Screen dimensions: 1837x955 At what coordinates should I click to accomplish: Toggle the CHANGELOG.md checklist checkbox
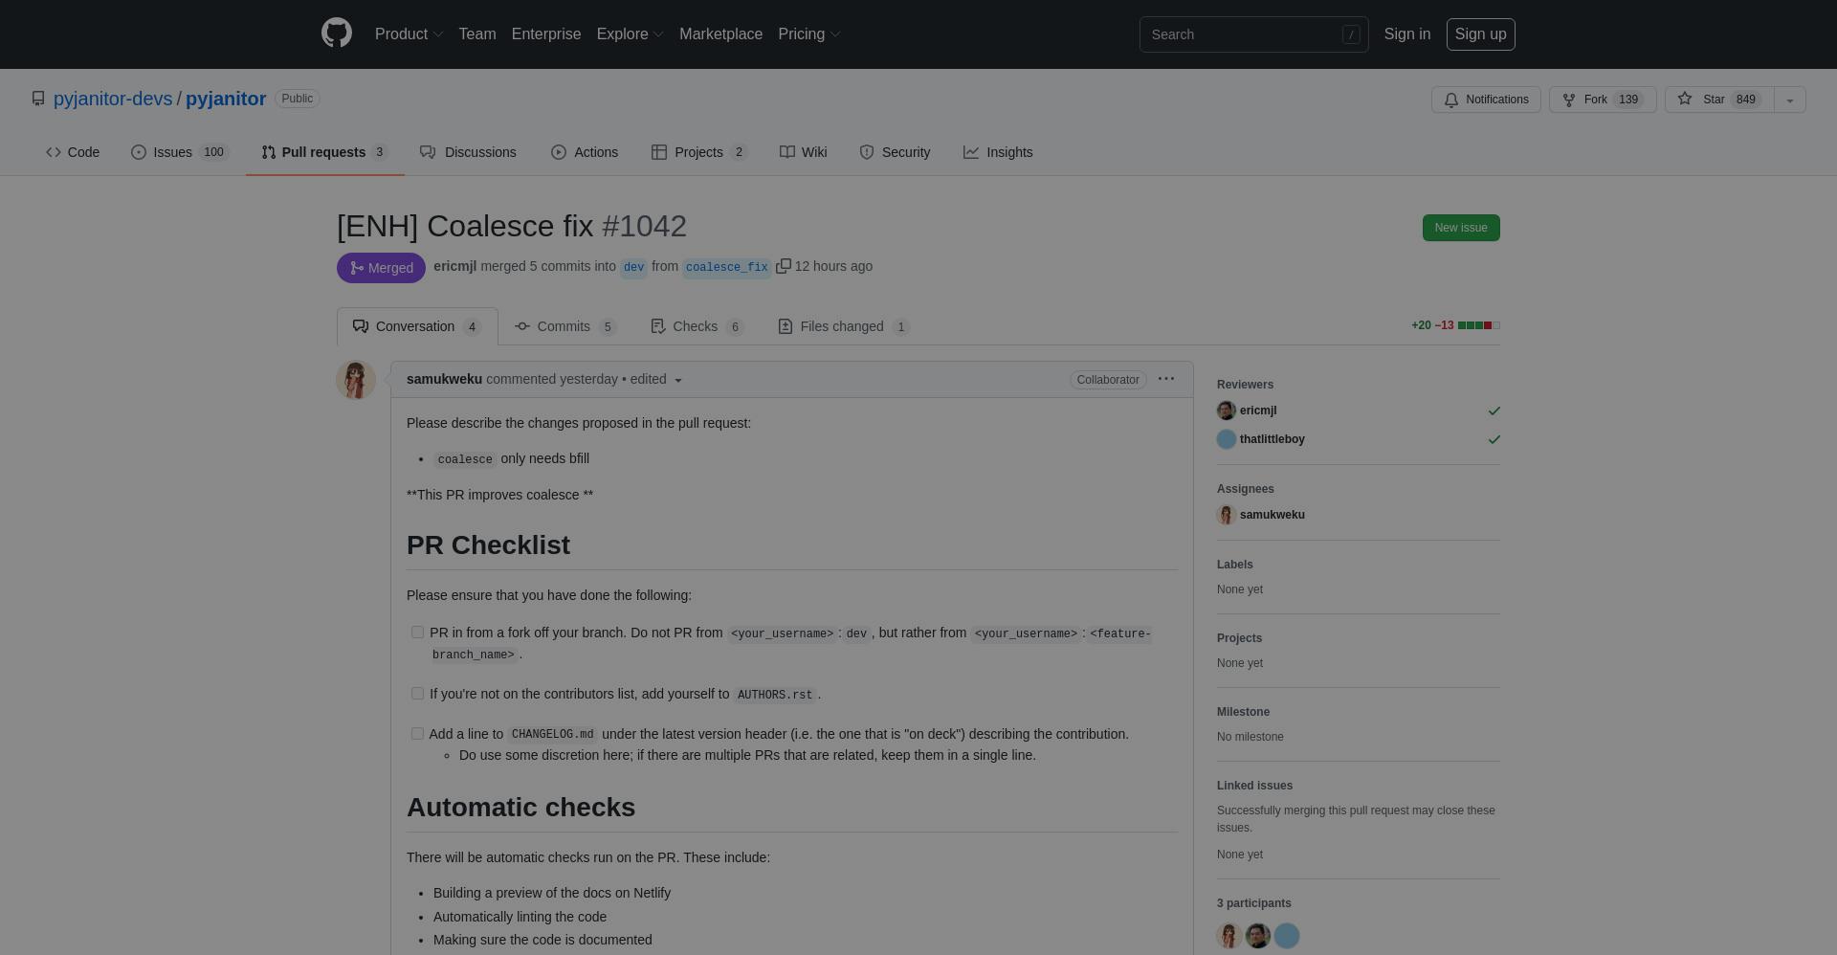coord(417,734)
